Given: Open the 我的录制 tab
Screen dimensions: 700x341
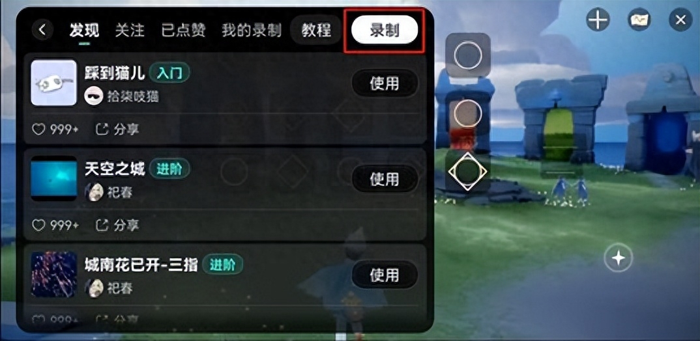Looking at the screenshot, I should coord(252,31).
